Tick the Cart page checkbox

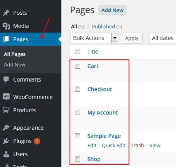77,66
